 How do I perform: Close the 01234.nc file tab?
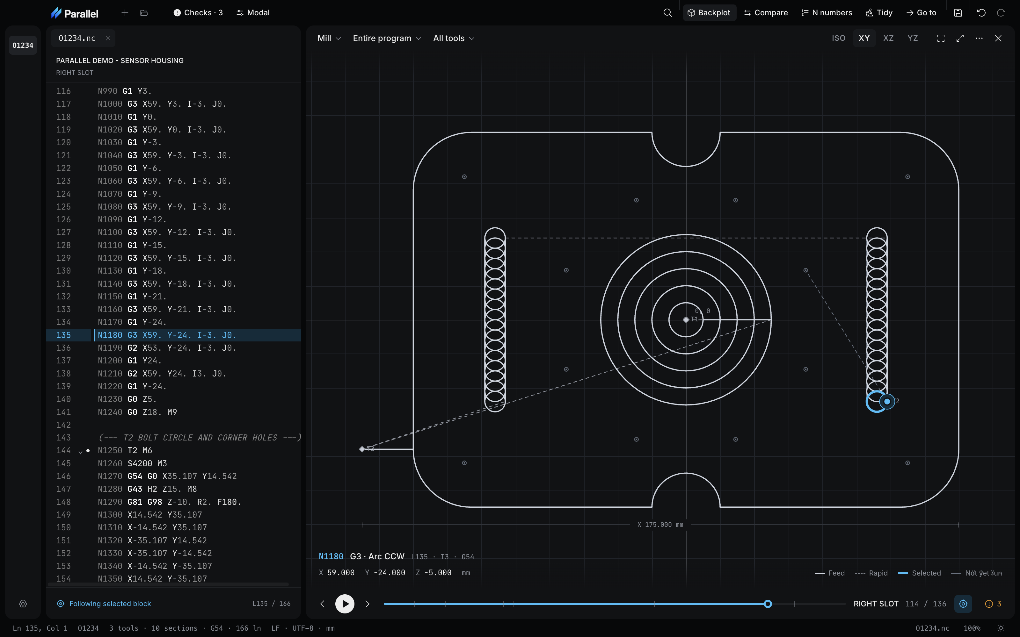(108, 38)
